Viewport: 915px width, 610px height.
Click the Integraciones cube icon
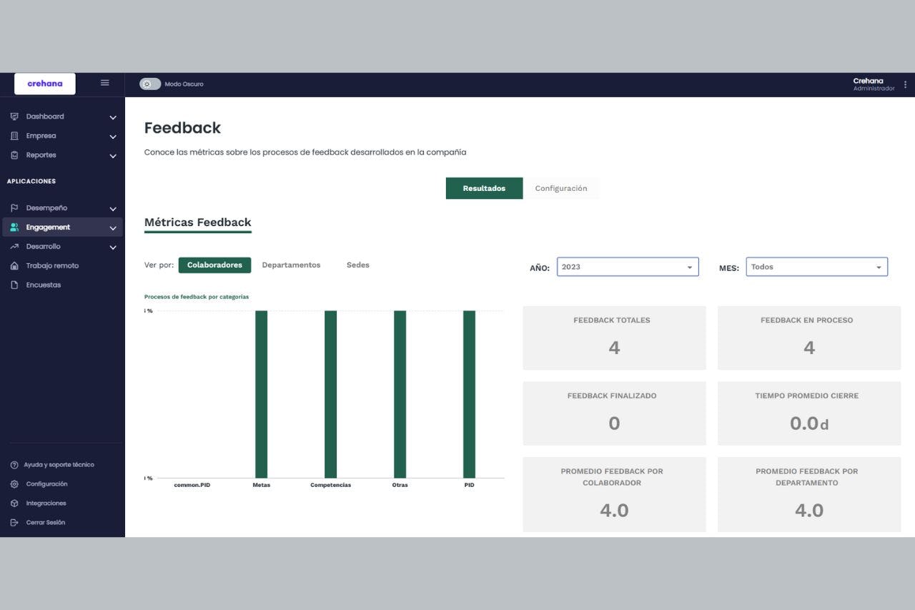coord(14,503)
